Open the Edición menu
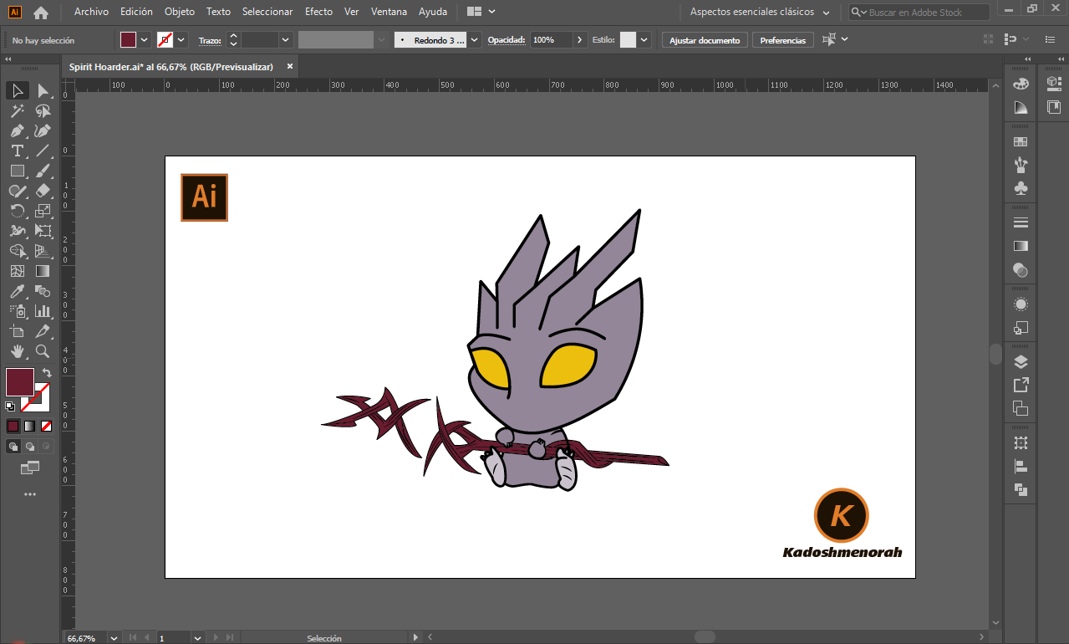1069x644 pixels. click(136, 12)
